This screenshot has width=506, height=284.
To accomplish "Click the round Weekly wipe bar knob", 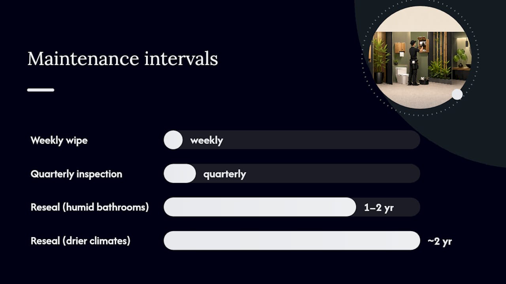I will (173, 140).
